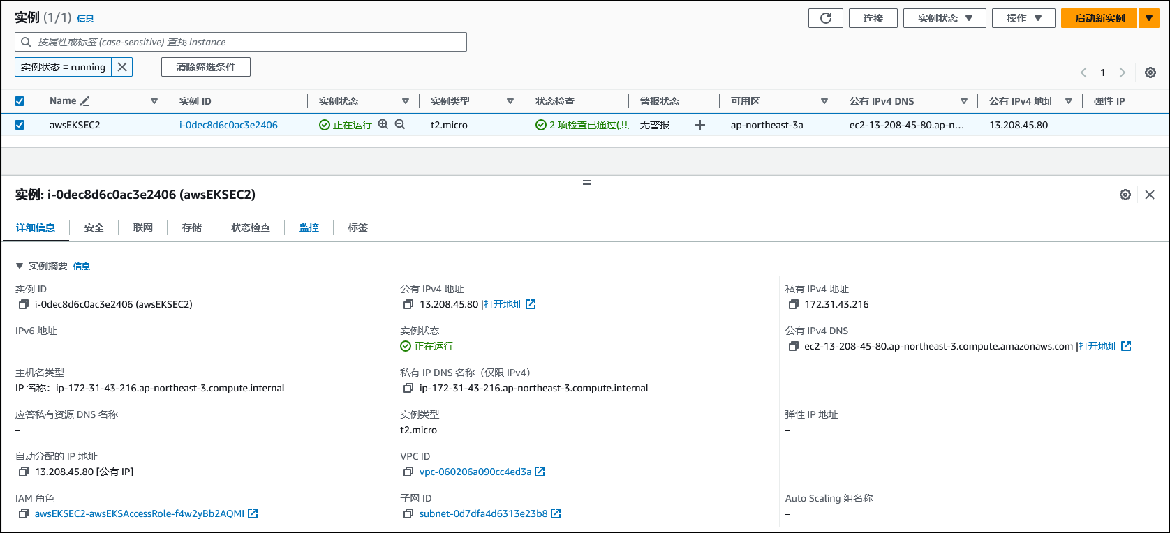The image size is (1170, 533).
Task: Zoom out on the running status filter
Action: point(400,124)
